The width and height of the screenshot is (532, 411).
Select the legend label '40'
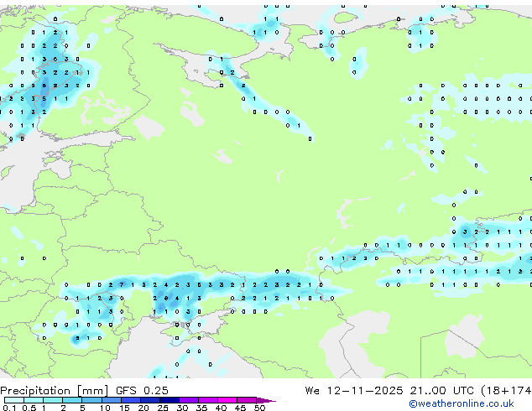[221, 408]
